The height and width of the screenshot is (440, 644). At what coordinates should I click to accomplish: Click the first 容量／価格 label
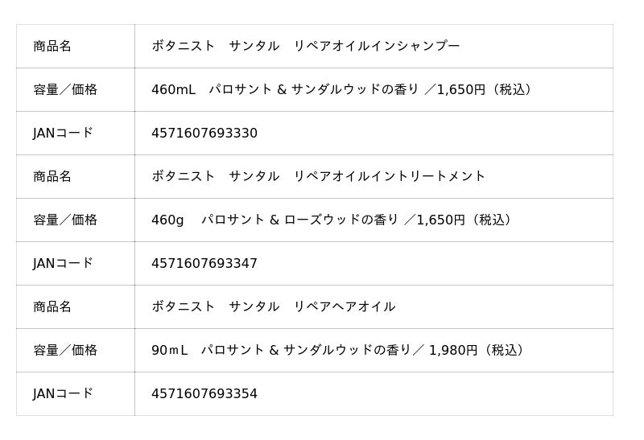click(65, 89)
